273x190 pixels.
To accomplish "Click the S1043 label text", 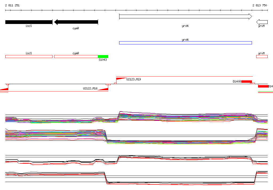I will [x=103, y=60].
